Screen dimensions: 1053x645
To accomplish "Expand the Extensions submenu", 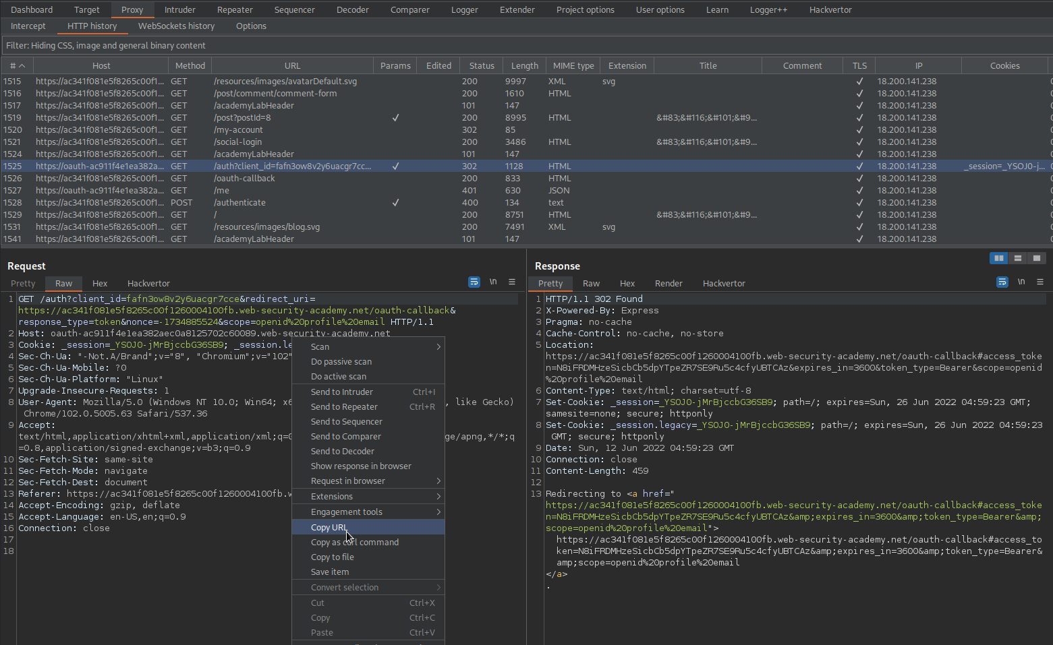I will pyautogui.click(x=368, y=496).
